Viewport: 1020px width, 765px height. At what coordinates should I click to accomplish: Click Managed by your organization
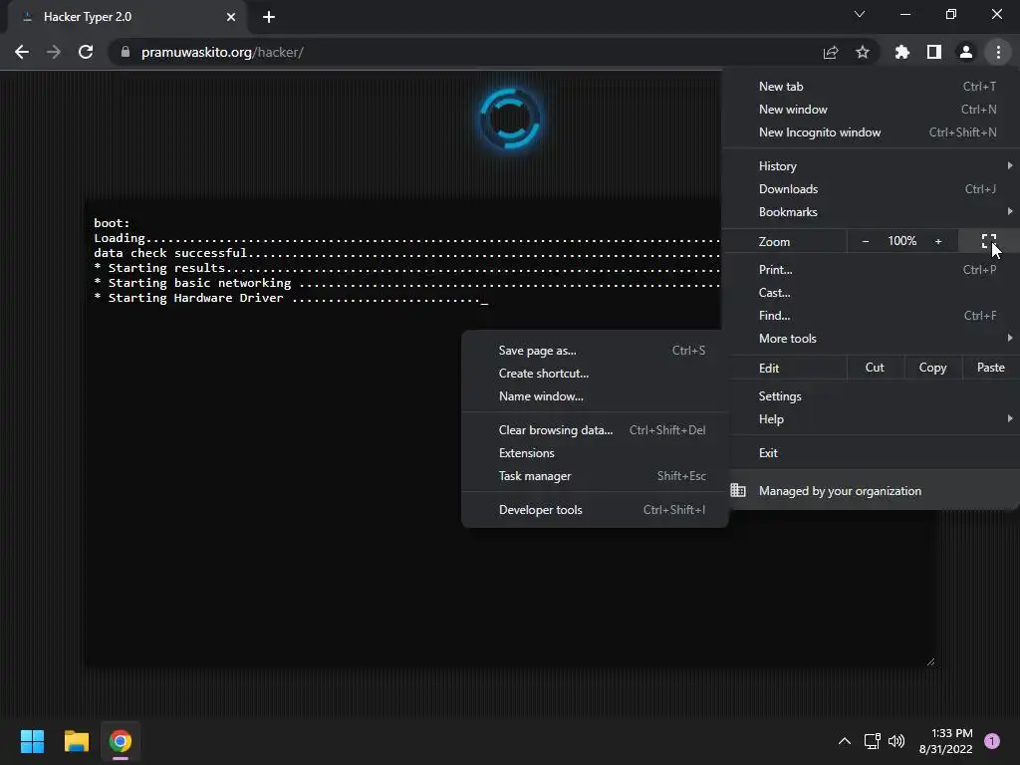click(871, 491)
